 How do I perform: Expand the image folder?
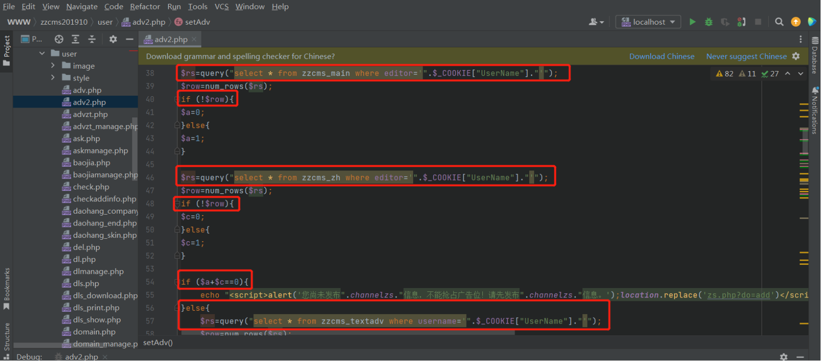pos(53,66)
